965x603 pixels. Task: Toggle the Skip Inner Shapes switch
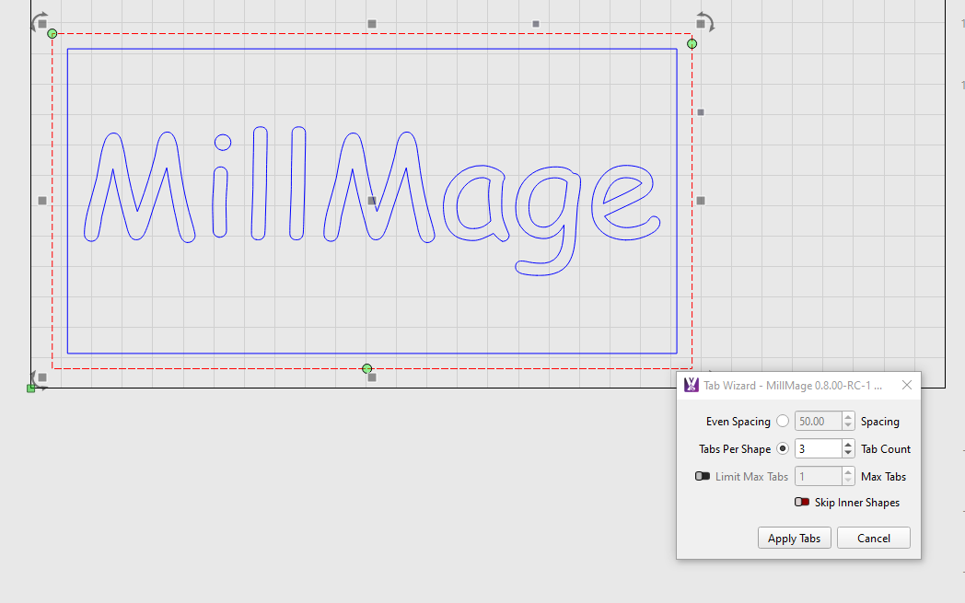[801, 502]
